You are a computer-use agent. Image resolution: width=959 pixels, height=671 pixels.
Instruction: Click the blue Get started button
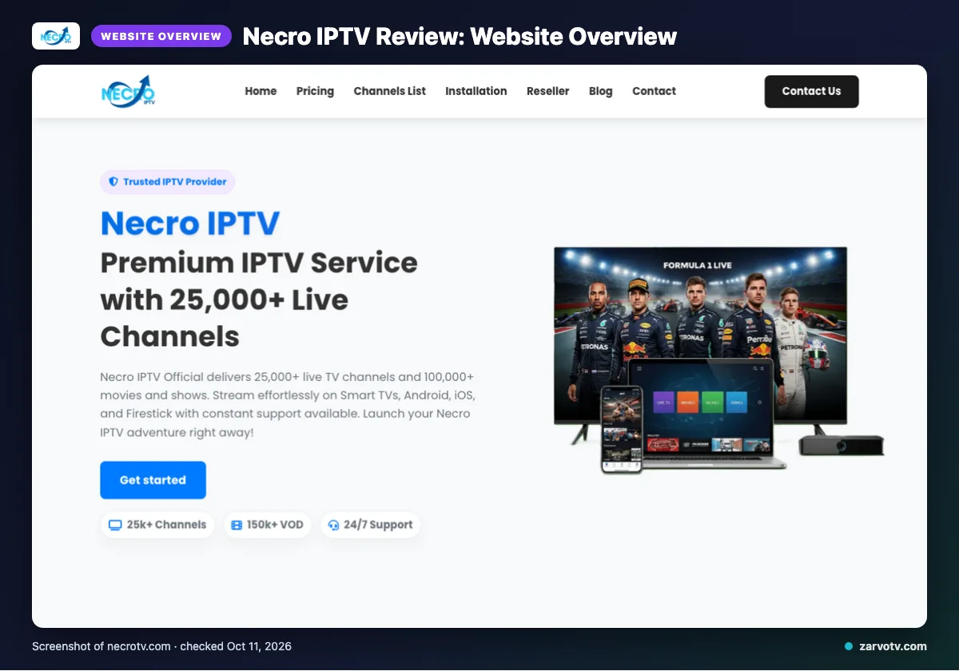[153, 480]
